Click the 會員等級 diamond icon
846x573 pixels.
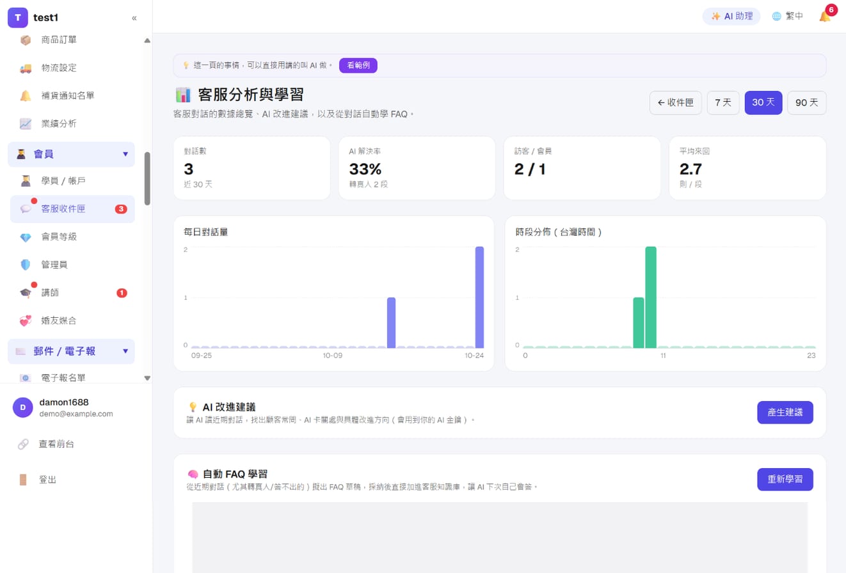pyautogui.click(x=26, y=237)
